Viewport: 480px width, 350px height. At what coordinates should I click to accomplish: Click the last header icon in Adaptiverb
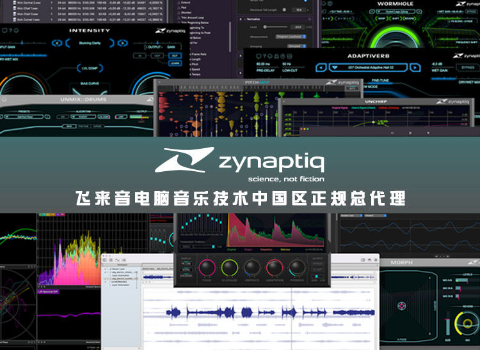pos(289,56)
